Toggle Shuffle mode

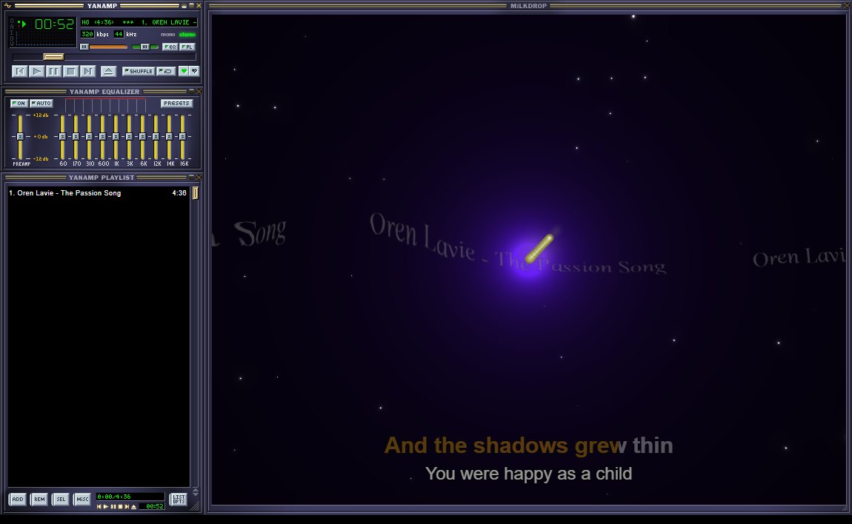coord(139,71)
